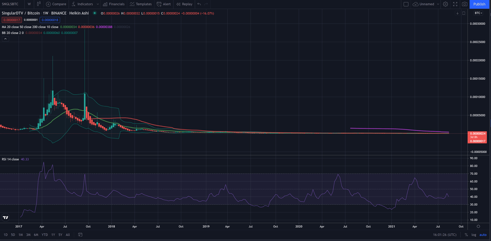Toggle log scale on price axis
The width and height of the screenshot is (491, 241).
pos(474,235)
